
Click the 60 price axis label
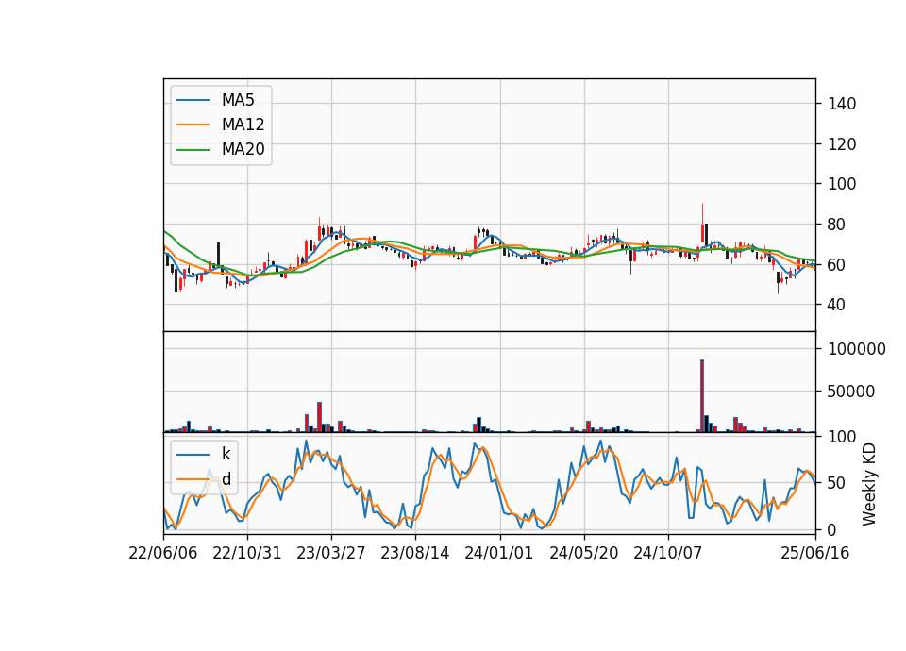coord(837,265)
